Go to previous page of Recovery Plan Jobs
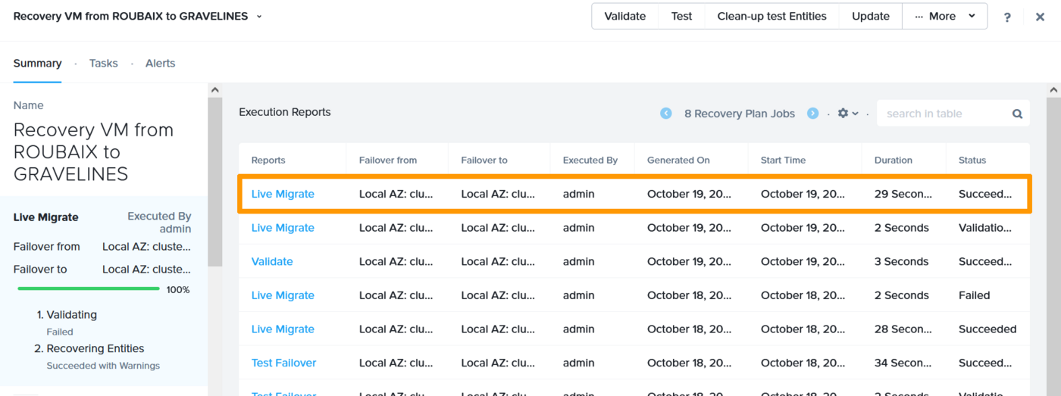 click(666, 114)
